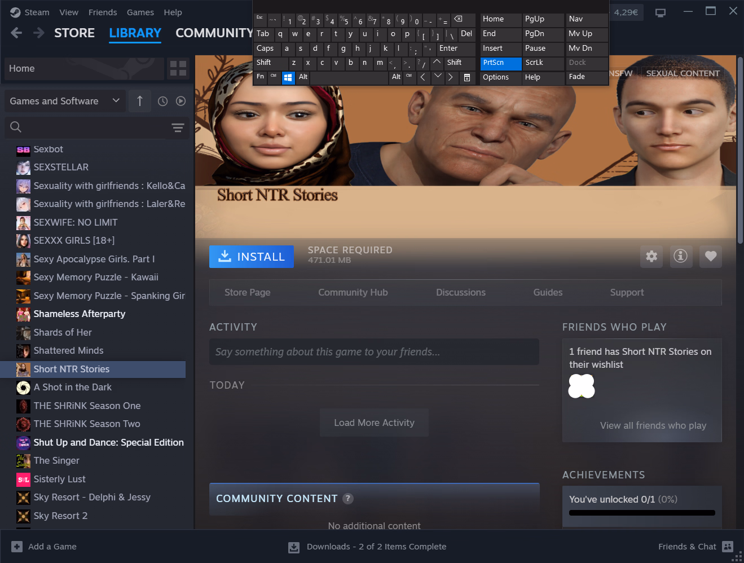744x563 pixels.
Task: Open the Games menu
Action: pos(140,12)
